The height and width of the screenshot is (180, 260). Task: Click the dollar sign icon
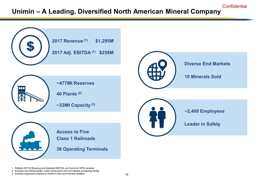tap(30, 46)
